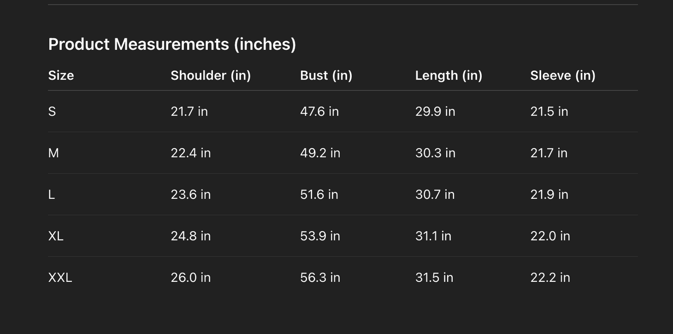Click the Product Measurements (inches) heading

[x=172, y=44]
